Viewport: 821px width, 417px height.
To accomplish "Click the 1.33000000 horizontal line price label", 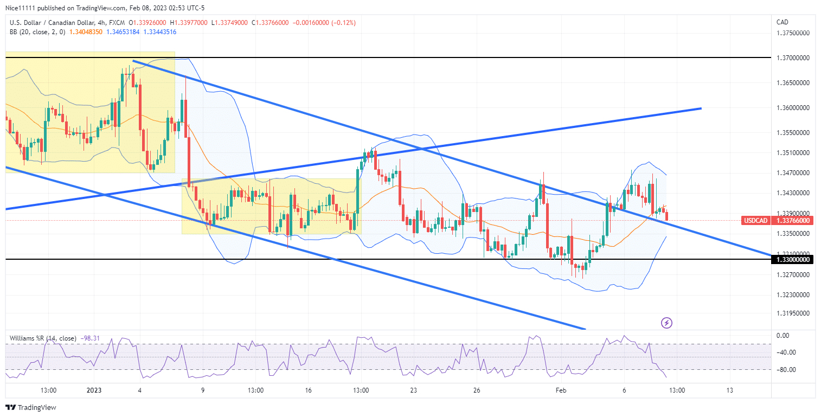I will click(x=793, y=260).
